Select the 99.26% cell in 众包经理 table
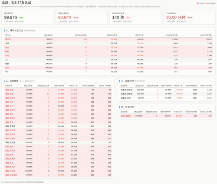This screenshot has width=217, height=184. [x=74, y=175]
